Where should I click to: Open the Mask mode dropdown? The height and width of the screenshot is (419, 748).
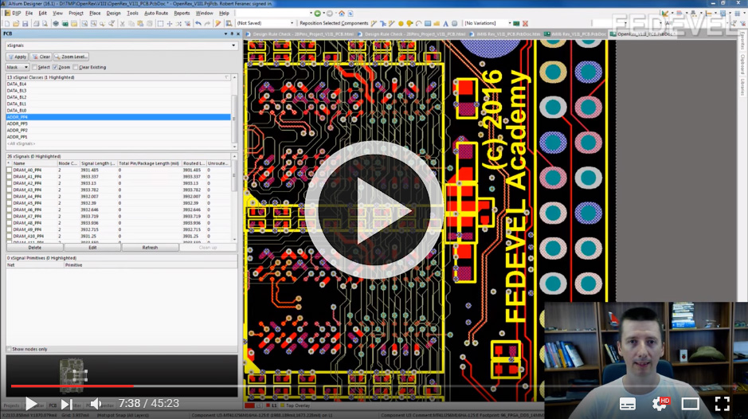(x=18, y=67)
